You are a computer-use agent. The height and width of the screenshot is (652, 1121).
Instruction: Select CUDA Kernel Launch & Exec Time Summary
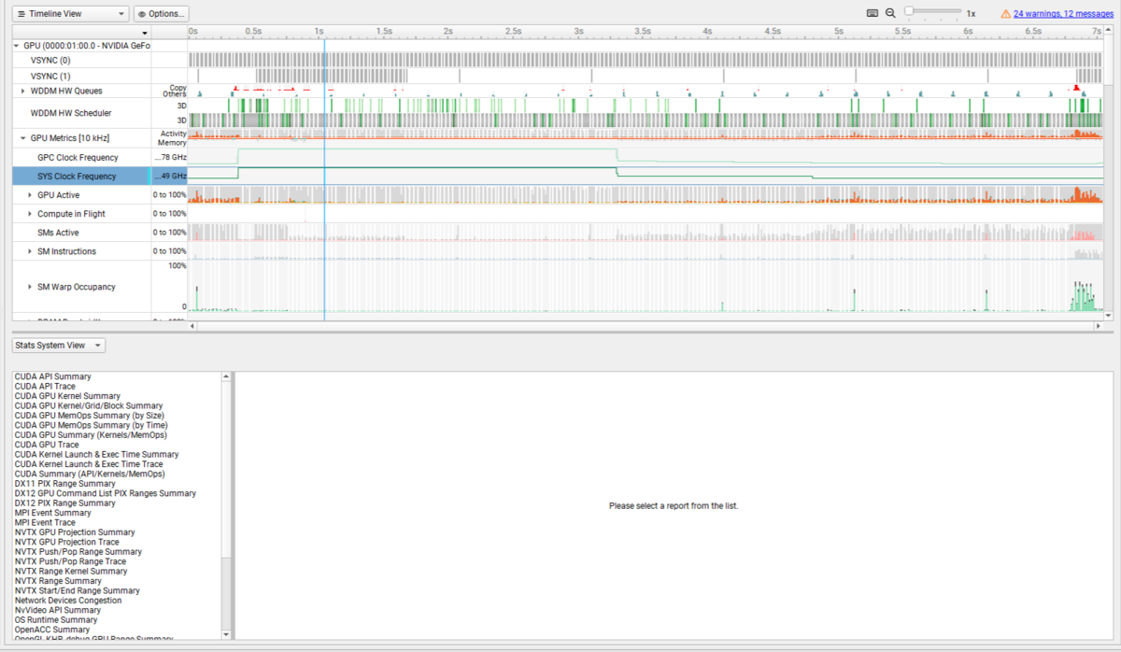tap(96, 454)
